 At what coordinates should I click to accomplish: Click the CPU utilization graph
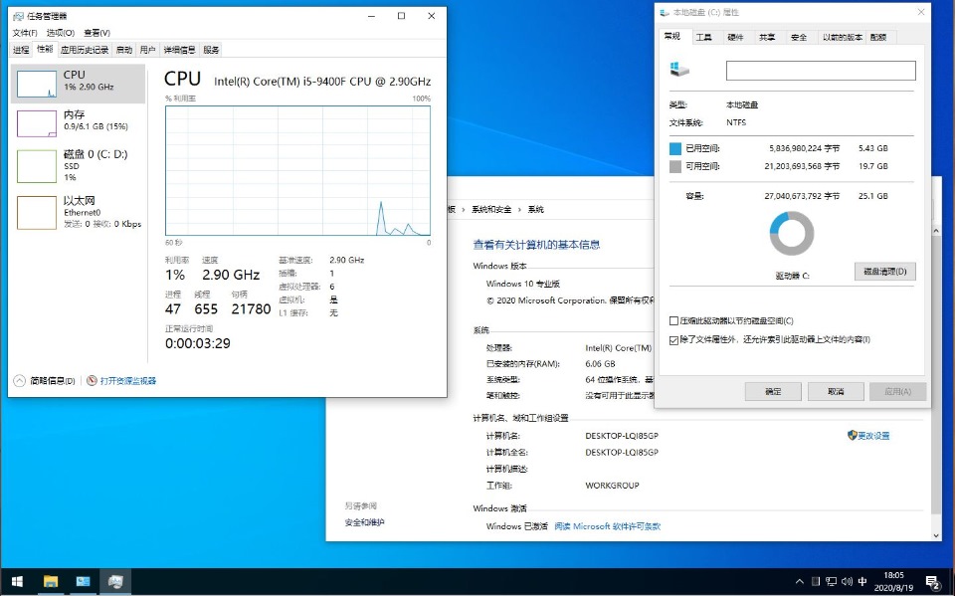(x=297, y=170)
